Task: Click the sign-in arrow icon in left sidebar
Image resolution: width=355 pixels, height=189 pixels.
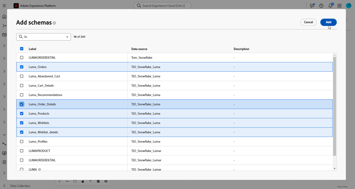Action: pos(4,163)
